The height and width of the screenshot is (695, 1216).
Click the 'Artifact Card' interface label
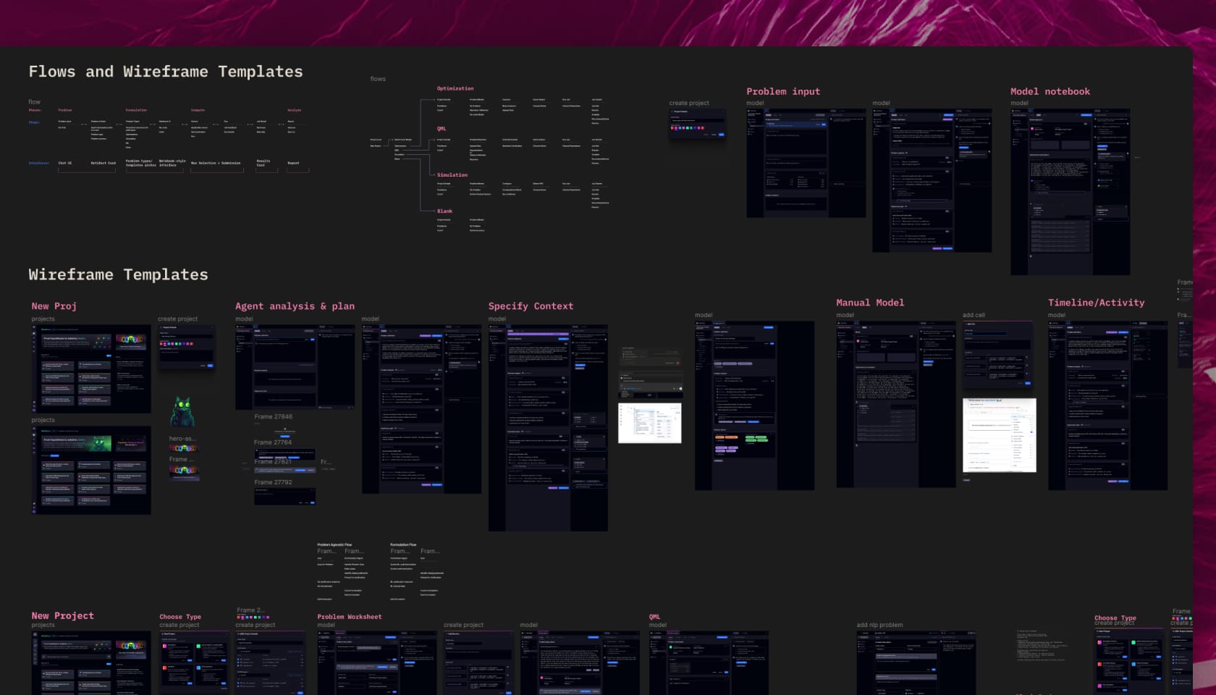[103, 163]
